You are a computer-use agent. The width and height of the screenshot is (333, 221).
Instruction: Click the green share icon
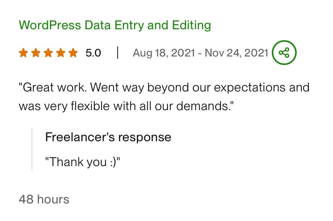pyautogui.click(x=284, y=53)
